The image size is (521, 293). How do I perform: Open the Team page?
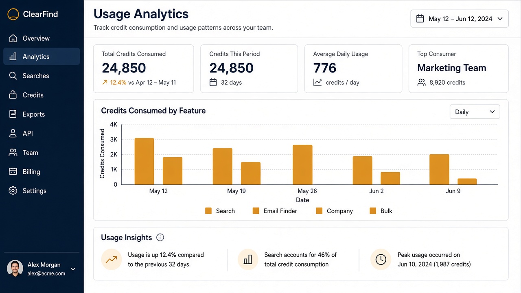point(42,153)
